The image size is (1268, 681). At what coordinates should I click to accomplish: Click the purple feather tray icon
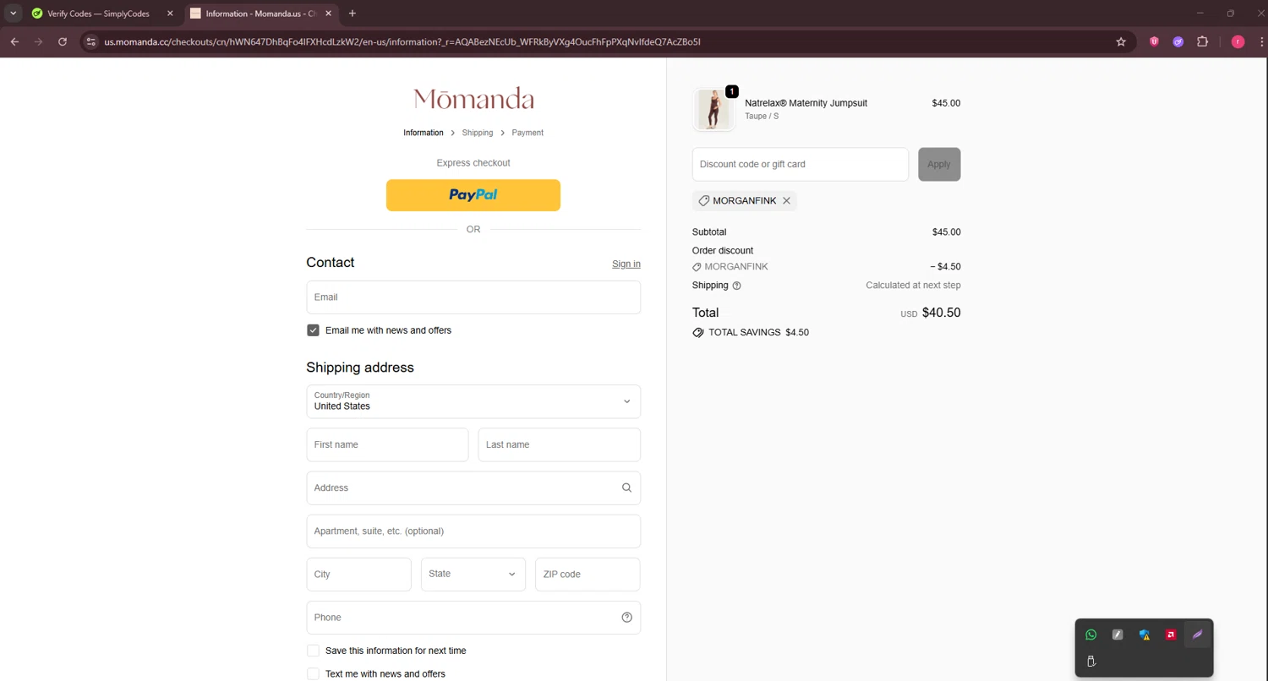[1197, 635]
